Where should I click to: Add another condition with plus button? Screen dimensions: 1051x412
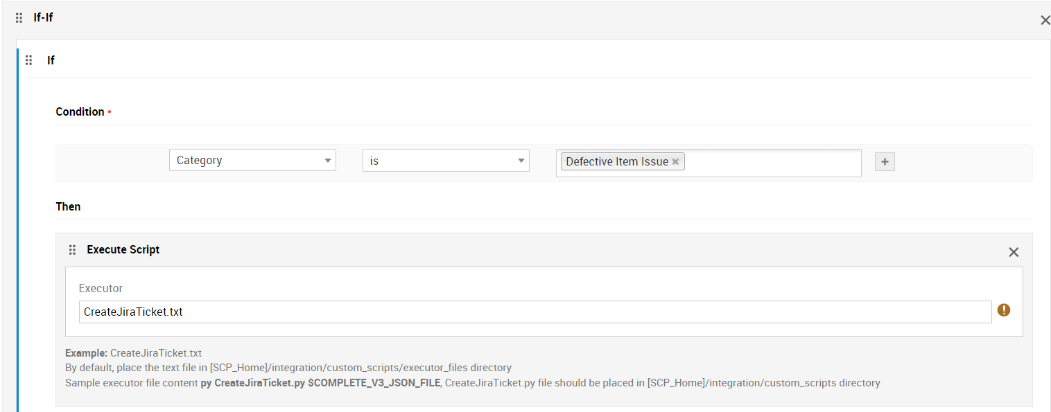[884, 162]
